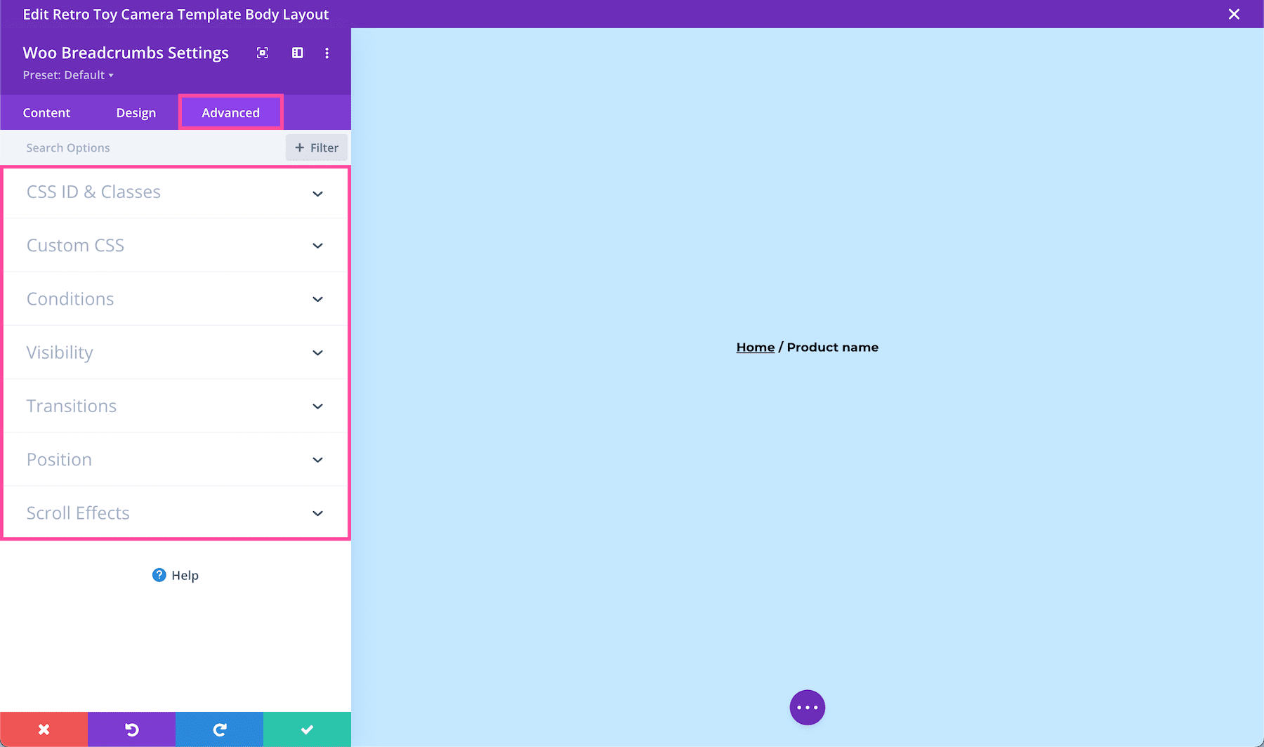Expand the Visibility section
The width and height of the screenshot is (1264, 747).
[x=176, y=352]
